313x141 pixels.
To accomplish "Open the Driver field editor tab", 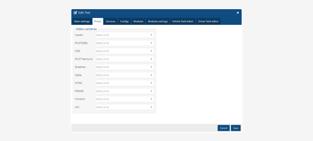I will click(208, 21).
